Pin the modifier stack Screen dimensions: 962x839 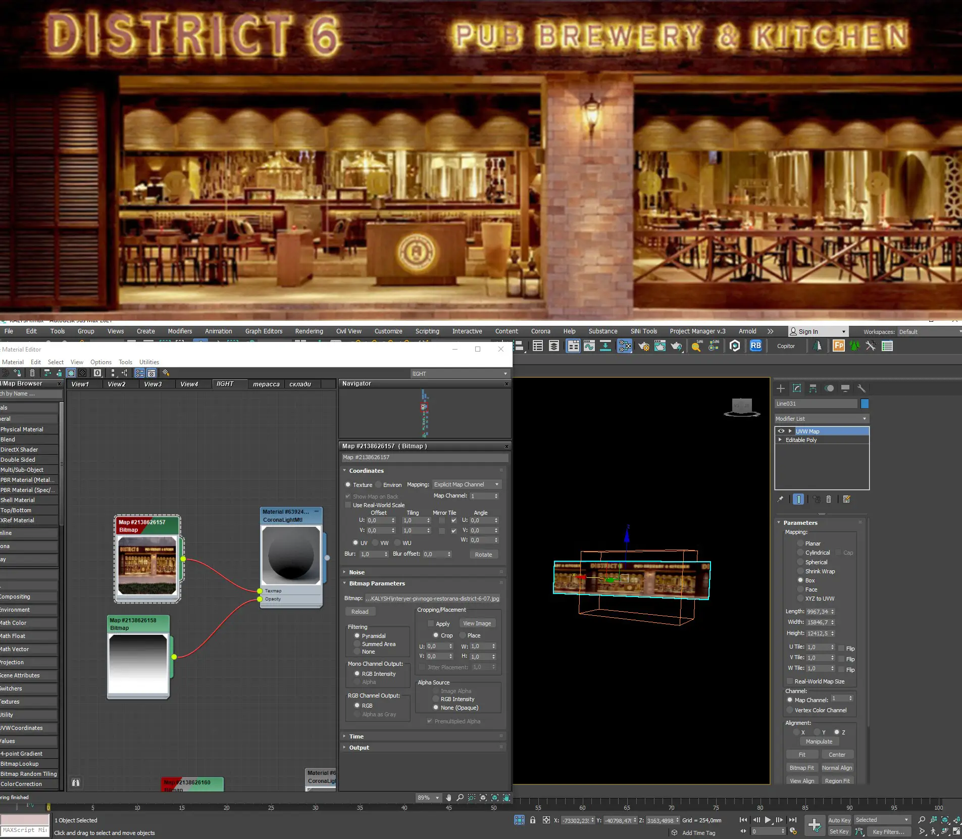tap(780, 499)
